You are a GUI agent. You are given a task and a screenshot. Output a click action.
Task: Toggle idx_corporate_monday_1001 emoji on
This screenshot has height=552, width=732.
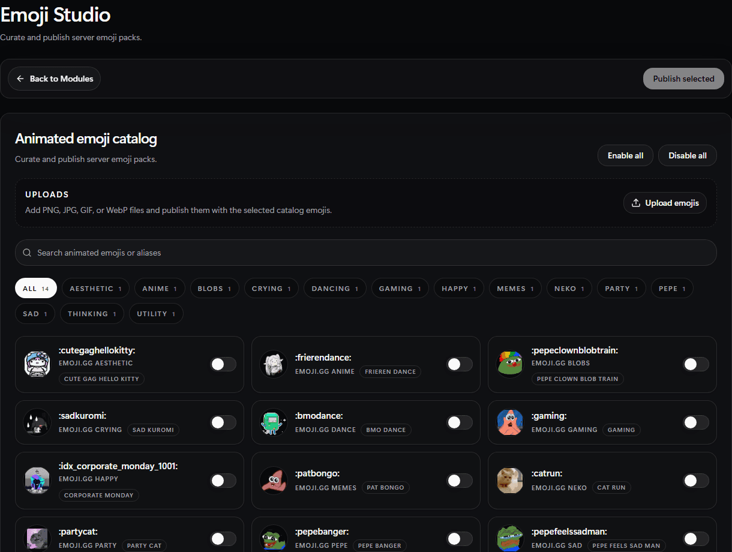223,481
